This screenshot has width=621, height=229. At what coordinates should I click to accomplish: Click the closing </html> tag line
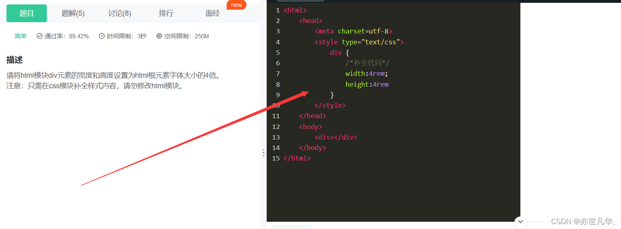coord(297,158)
